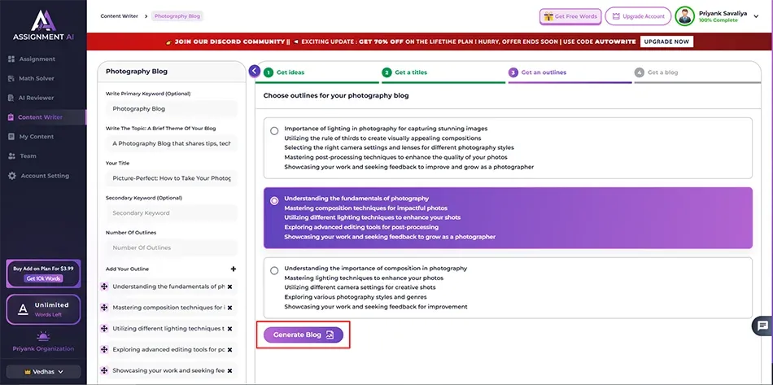Select the first outline option radio button

point(274,130)
